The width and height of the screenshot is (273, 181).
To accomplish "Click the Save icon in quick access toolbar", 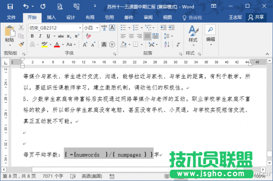I will click(10, 7).
